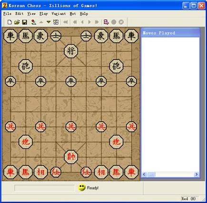Maximize the Korean Chess window
Screen dimensions: 207x203
(x=194, y=6)
